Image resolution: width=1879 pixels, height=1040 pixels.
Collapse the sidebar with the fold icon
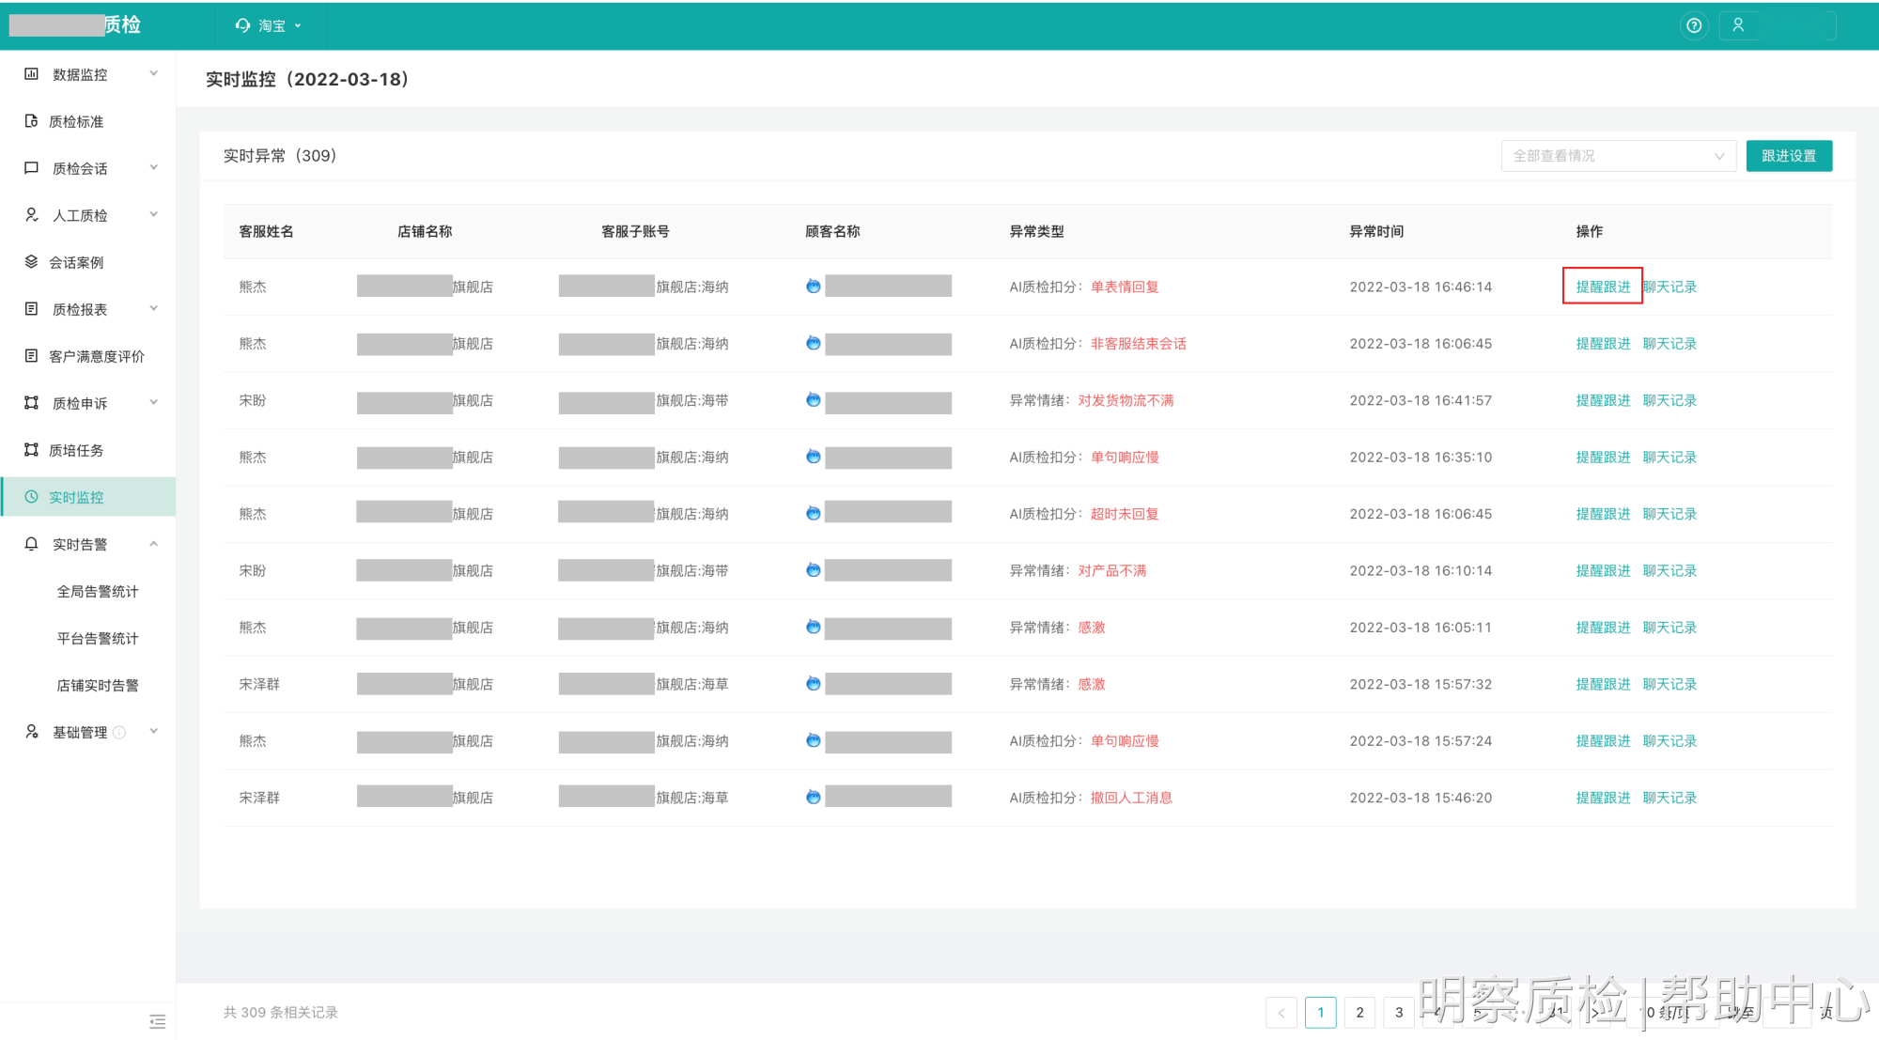click(x=157, y=1020)
